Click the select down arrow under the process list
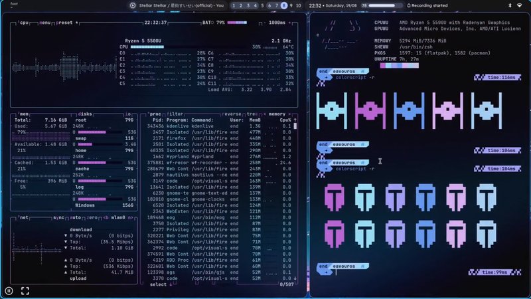This screenshot has width=531, height=299. point(170,284)
